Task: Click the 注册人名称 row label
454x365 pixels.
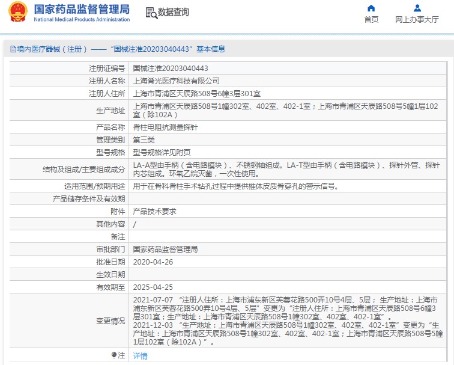Action: click(107, 81)
